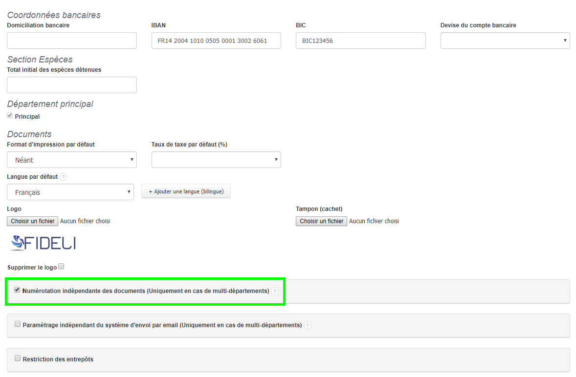
Task: Toggle Numérotation indépendante des documents checkbox
Action: (x=18, y=290)
